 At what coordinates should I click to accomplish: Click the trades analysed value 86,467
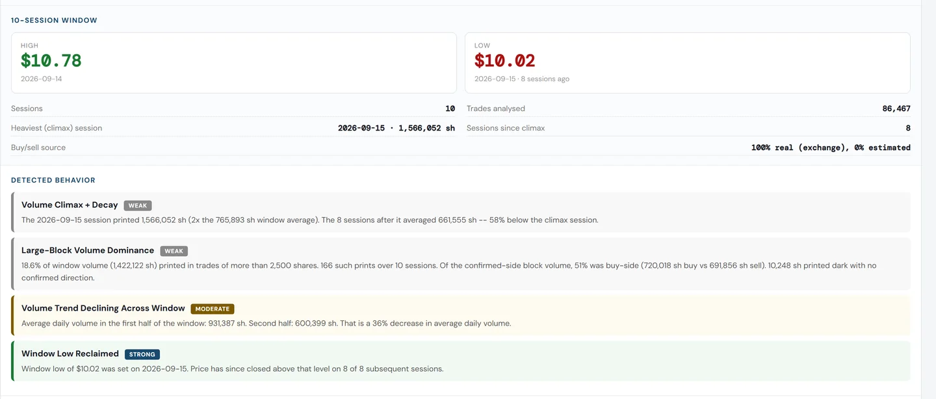pos(896,109)
